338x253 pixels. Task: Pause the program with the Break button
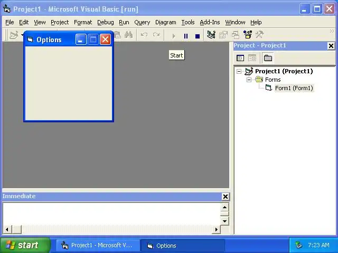[186, 36]
